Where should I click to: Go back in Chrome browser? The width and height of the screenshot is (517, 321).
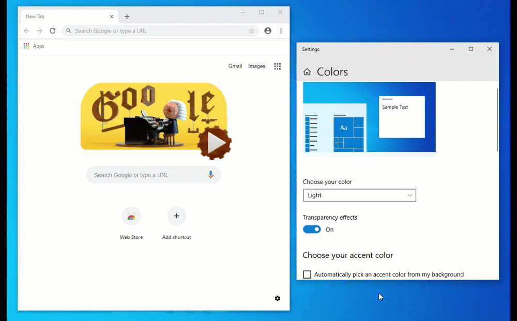tap(27, 30)
